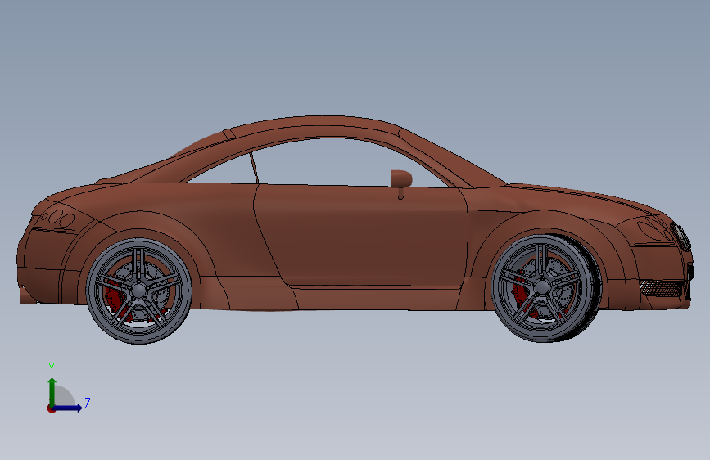Select the front headlight

click(x=655, y=229)
